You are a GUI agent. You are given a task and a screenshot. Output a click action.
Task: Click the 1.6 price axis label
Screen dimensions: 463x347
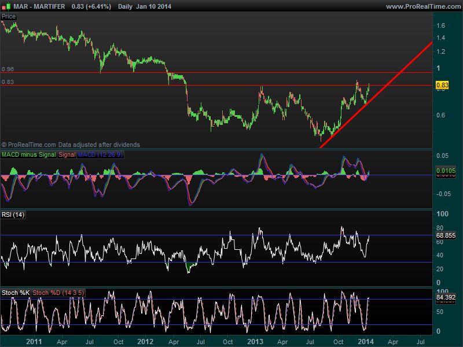[x=441, y=25]
